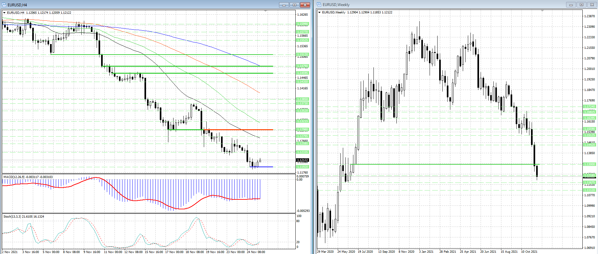Maximize the EURUSD,H4 chart window

(294, 5)
